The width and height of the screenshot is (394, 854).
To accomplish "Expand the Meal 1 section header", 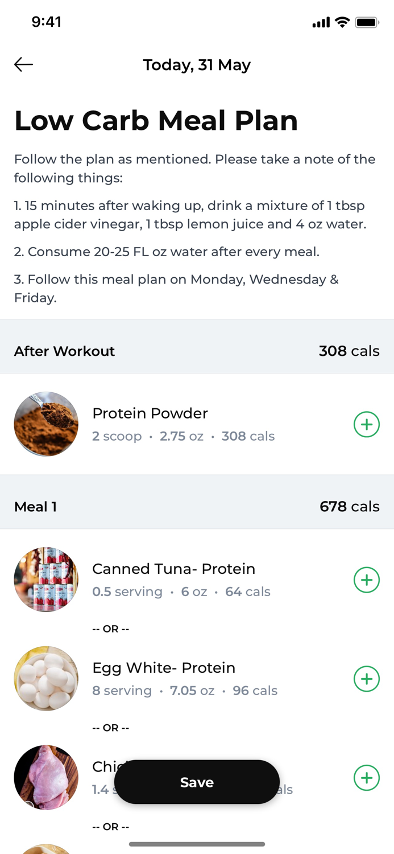I will [197, 506].
